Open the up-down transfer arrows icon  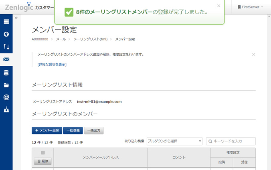pos(6,47)
